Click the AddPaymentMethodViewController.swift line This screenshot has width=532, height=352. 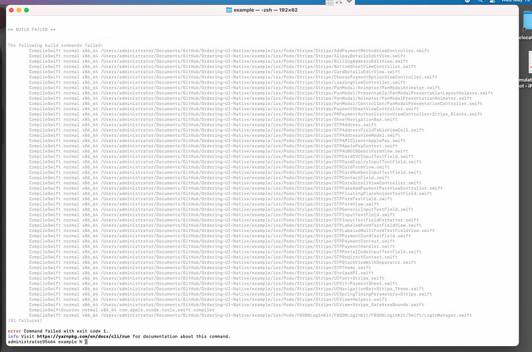click(x=229, y=50)
